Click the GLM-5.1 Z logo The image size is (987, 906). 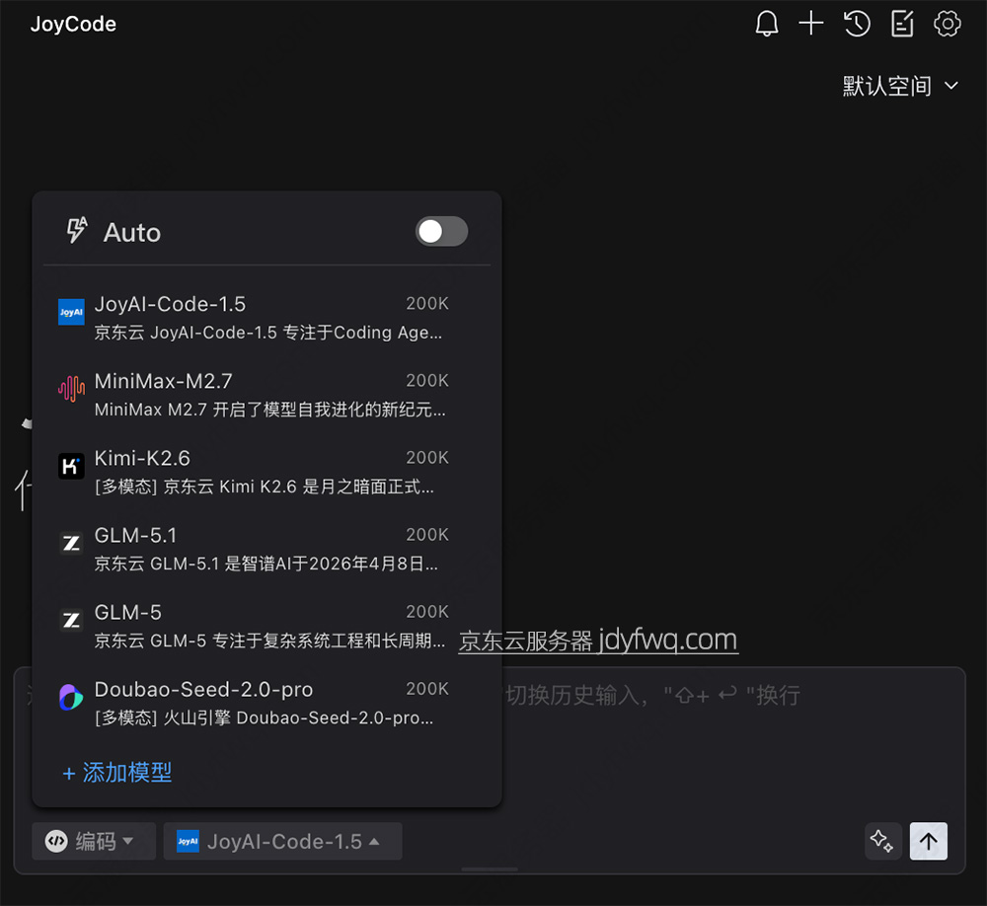71,543
